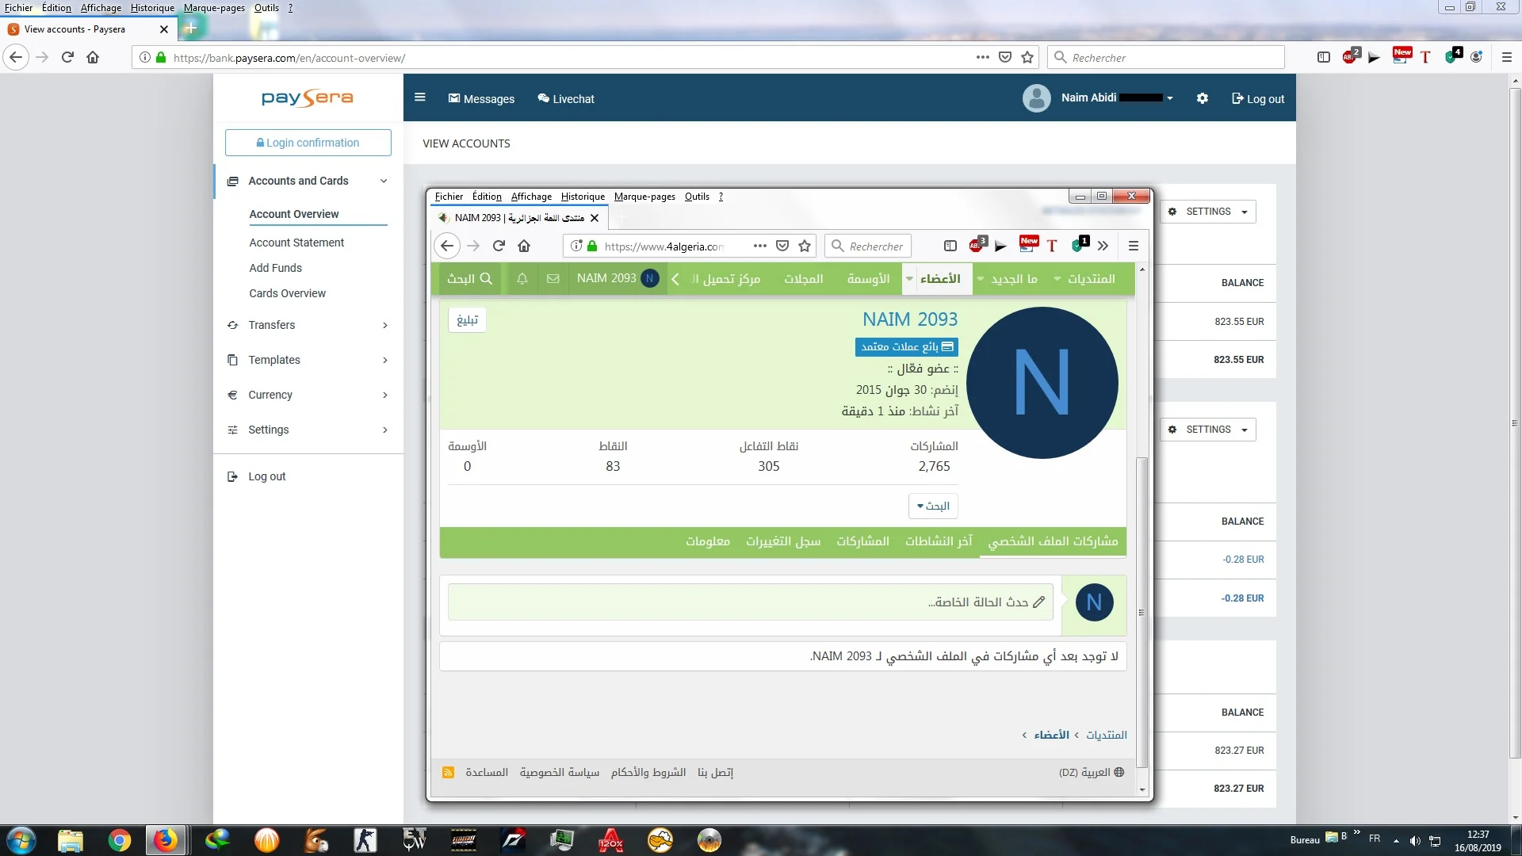This screenshot has width=1522, height=856.
Task: Switch to آخر النشاطات profile tab
Action: point(939,541)
